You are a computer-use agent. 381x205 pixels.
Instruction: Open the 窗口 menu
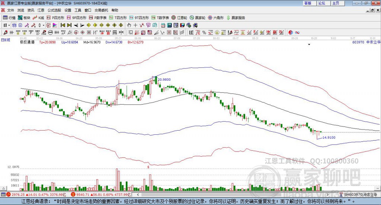point(88,10)
